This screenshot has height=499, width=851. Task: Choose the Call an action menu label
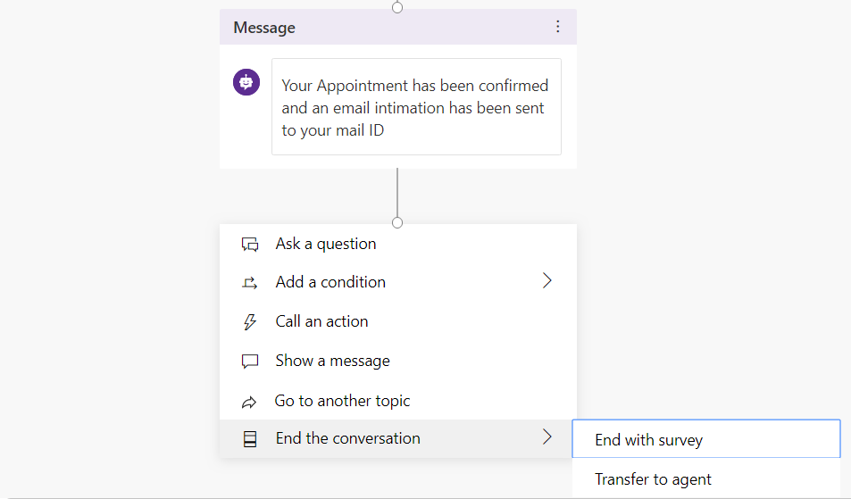[x=321, y=321]
